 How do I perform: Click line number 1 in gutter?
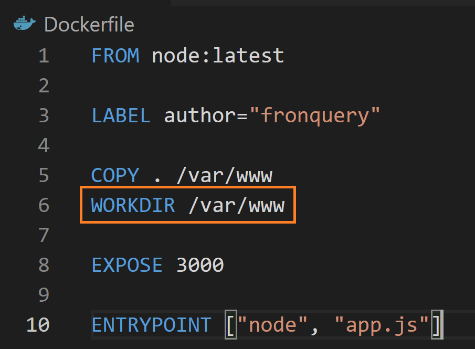pyautogui.click(x=44, y=56)
